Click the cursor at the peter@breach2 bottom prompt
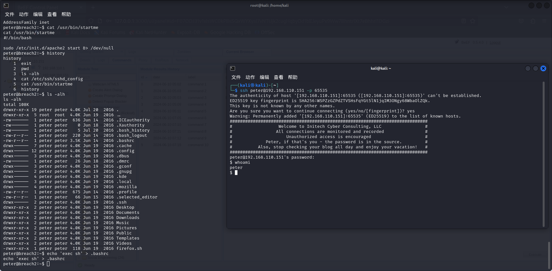This screenshot has width=552, height=271. pyautogui.click(x=48, y=264)
